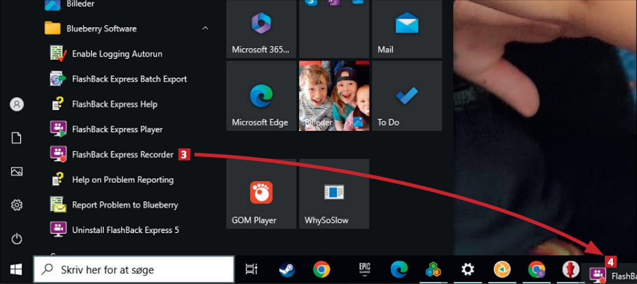Viewport: 637px width, 284px height.
Task: Open Steam from the taskbar
Action: [x=287, y=270]
